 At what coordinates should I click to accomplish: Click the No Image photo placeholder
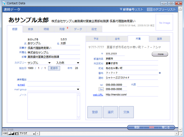coord(164,22)
